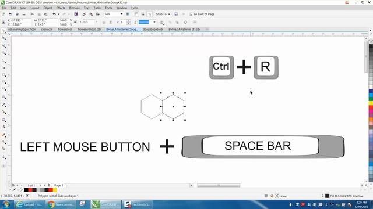The width and height of the screenshot is (373, 209).
Task: Open the Layout menu
Action: (35, 8)
